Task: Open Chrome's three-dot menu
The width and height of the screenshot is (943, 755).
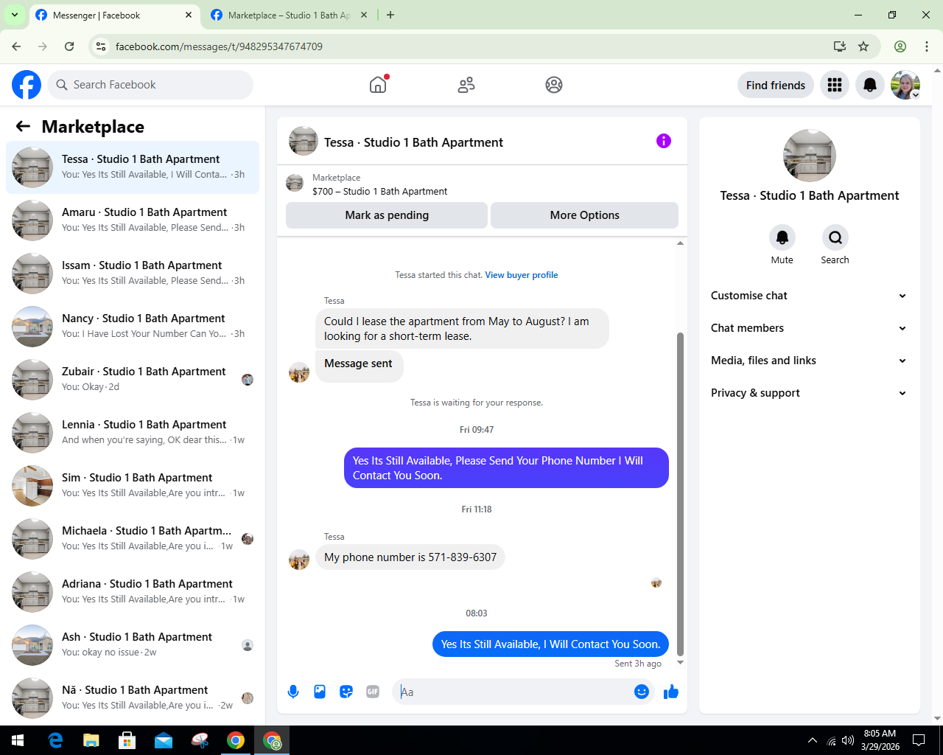Action: [927, 46]
